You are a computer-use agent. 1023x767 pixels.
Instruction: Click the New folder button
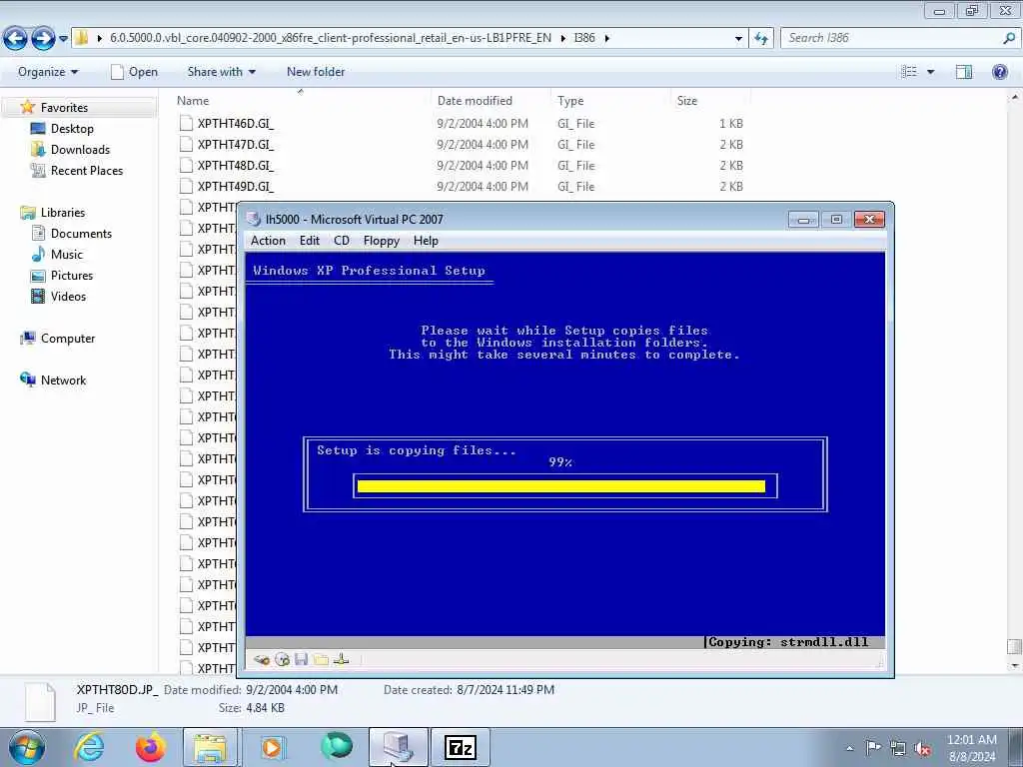[x=316, y=72]
